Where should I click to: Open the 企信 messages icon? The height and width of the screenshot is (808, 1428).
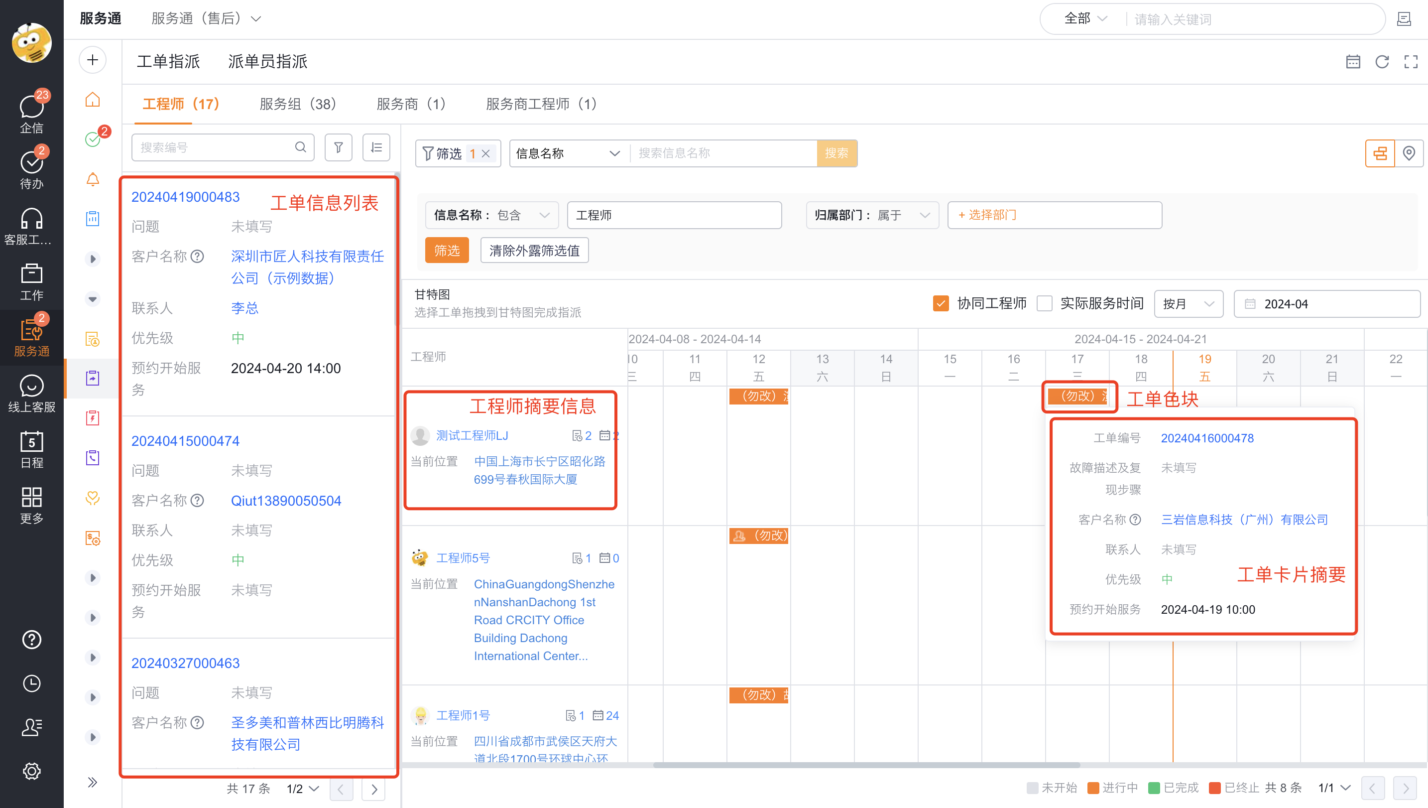tap(31, 107)
